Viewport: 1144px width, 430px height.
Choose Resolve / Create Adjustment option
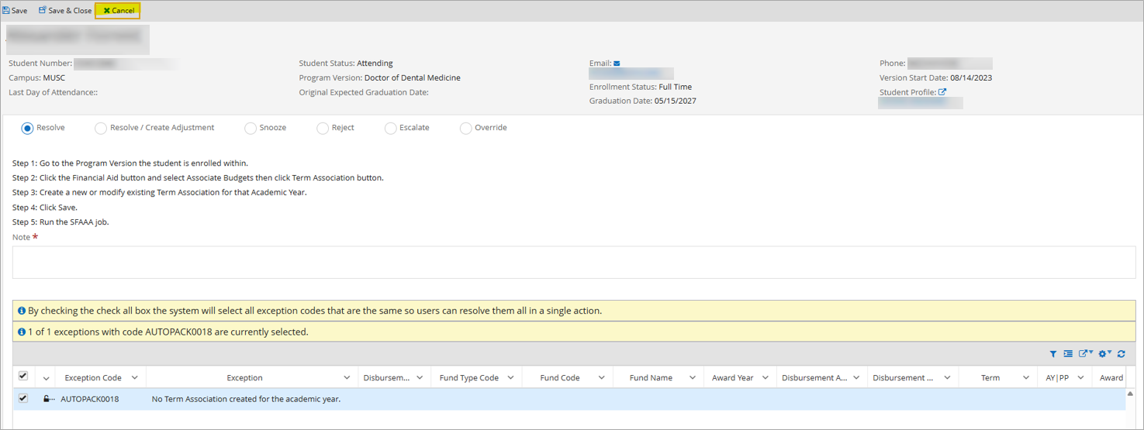coord(101,128)
